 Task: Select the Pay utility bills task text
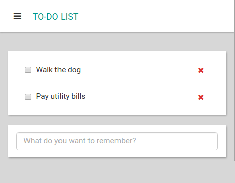(61, 96)
